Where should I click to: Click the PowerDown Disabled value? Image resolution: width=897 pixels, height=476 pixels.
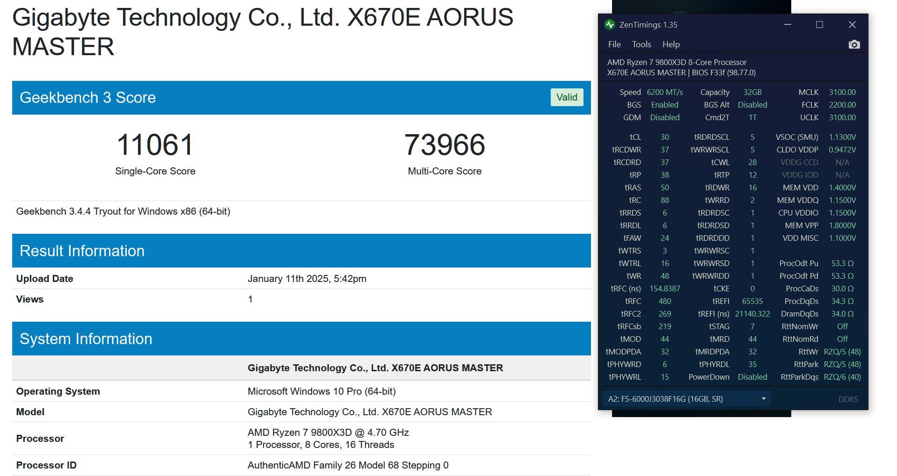click(x=752, y=377)
